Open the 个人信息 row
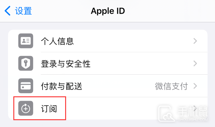215x127 pixels. click(x=108, y=41)
